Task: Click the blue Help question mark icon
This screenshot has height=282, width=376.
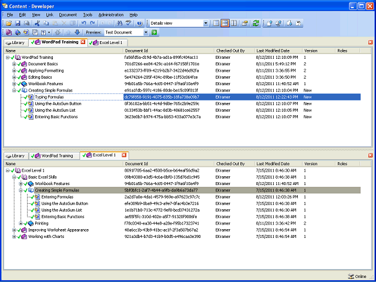Action: [x=140, y=23]
